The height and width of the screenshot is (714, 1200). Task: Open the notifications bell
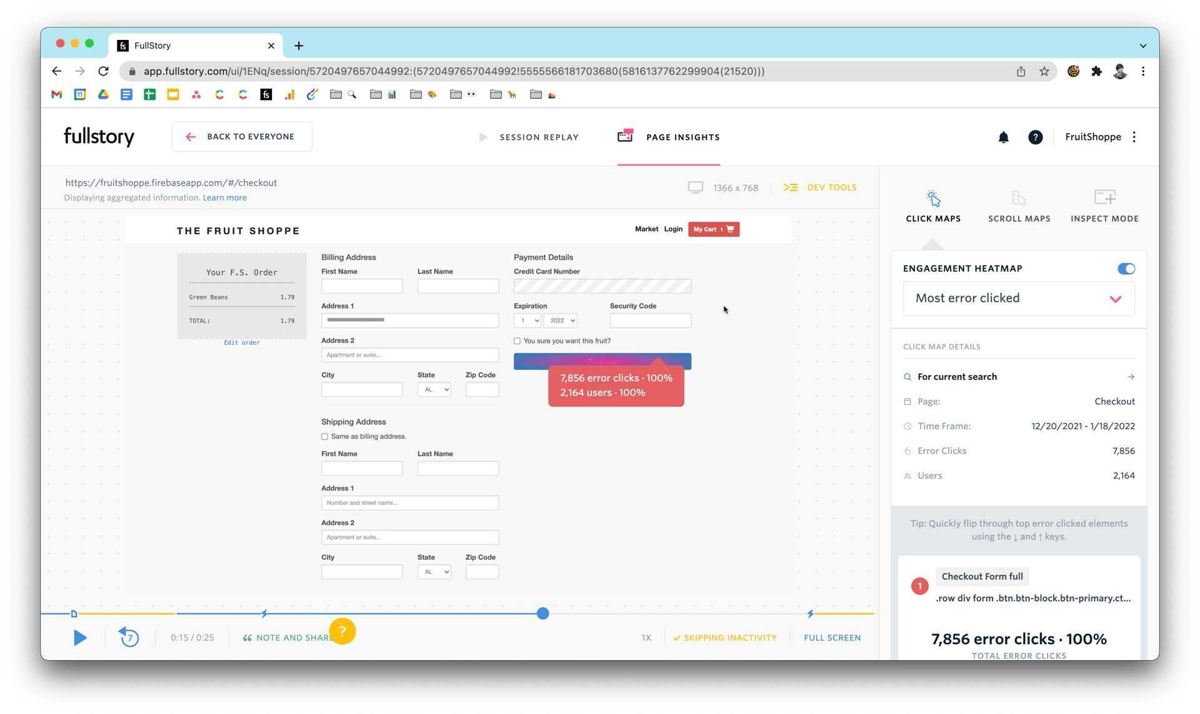pos(1004,137)
